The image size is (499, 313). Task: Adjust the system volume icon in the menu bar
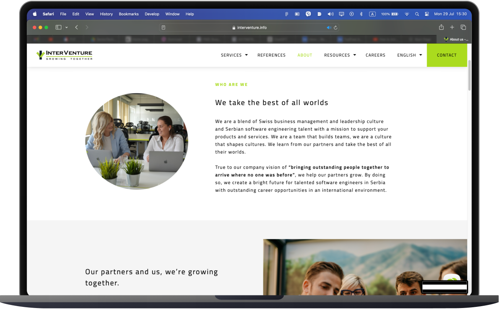pos(330,14)
